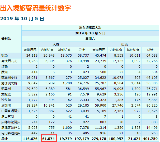Click the value 46,105 in 落马洲支线 row
This screenshot has height=142, width=160.
[x=152, y=78]
